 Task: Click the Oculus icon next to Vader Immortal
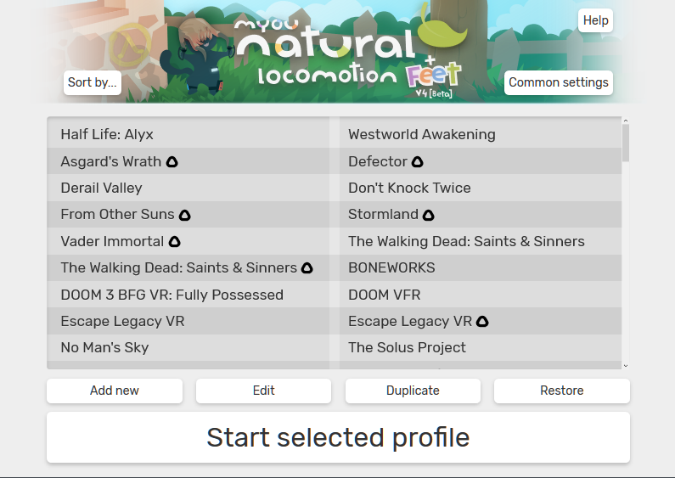click(x=174, y=242)
